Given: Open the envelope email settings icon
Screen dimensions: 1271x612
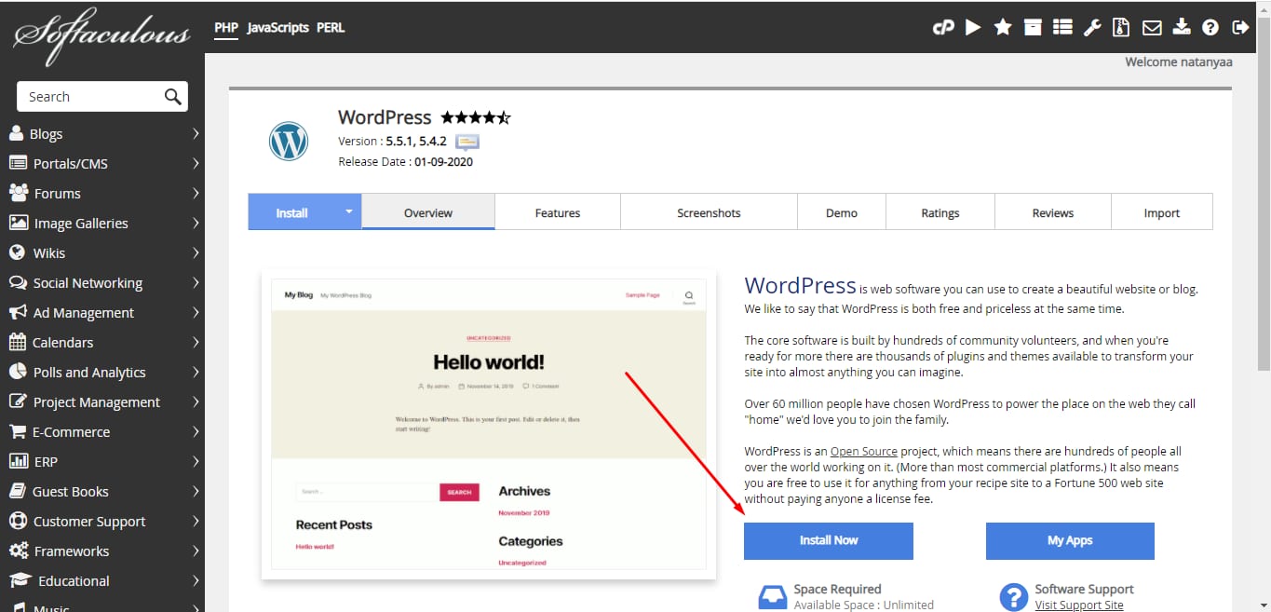Looking at the screenshot, I should (1152, 28).
